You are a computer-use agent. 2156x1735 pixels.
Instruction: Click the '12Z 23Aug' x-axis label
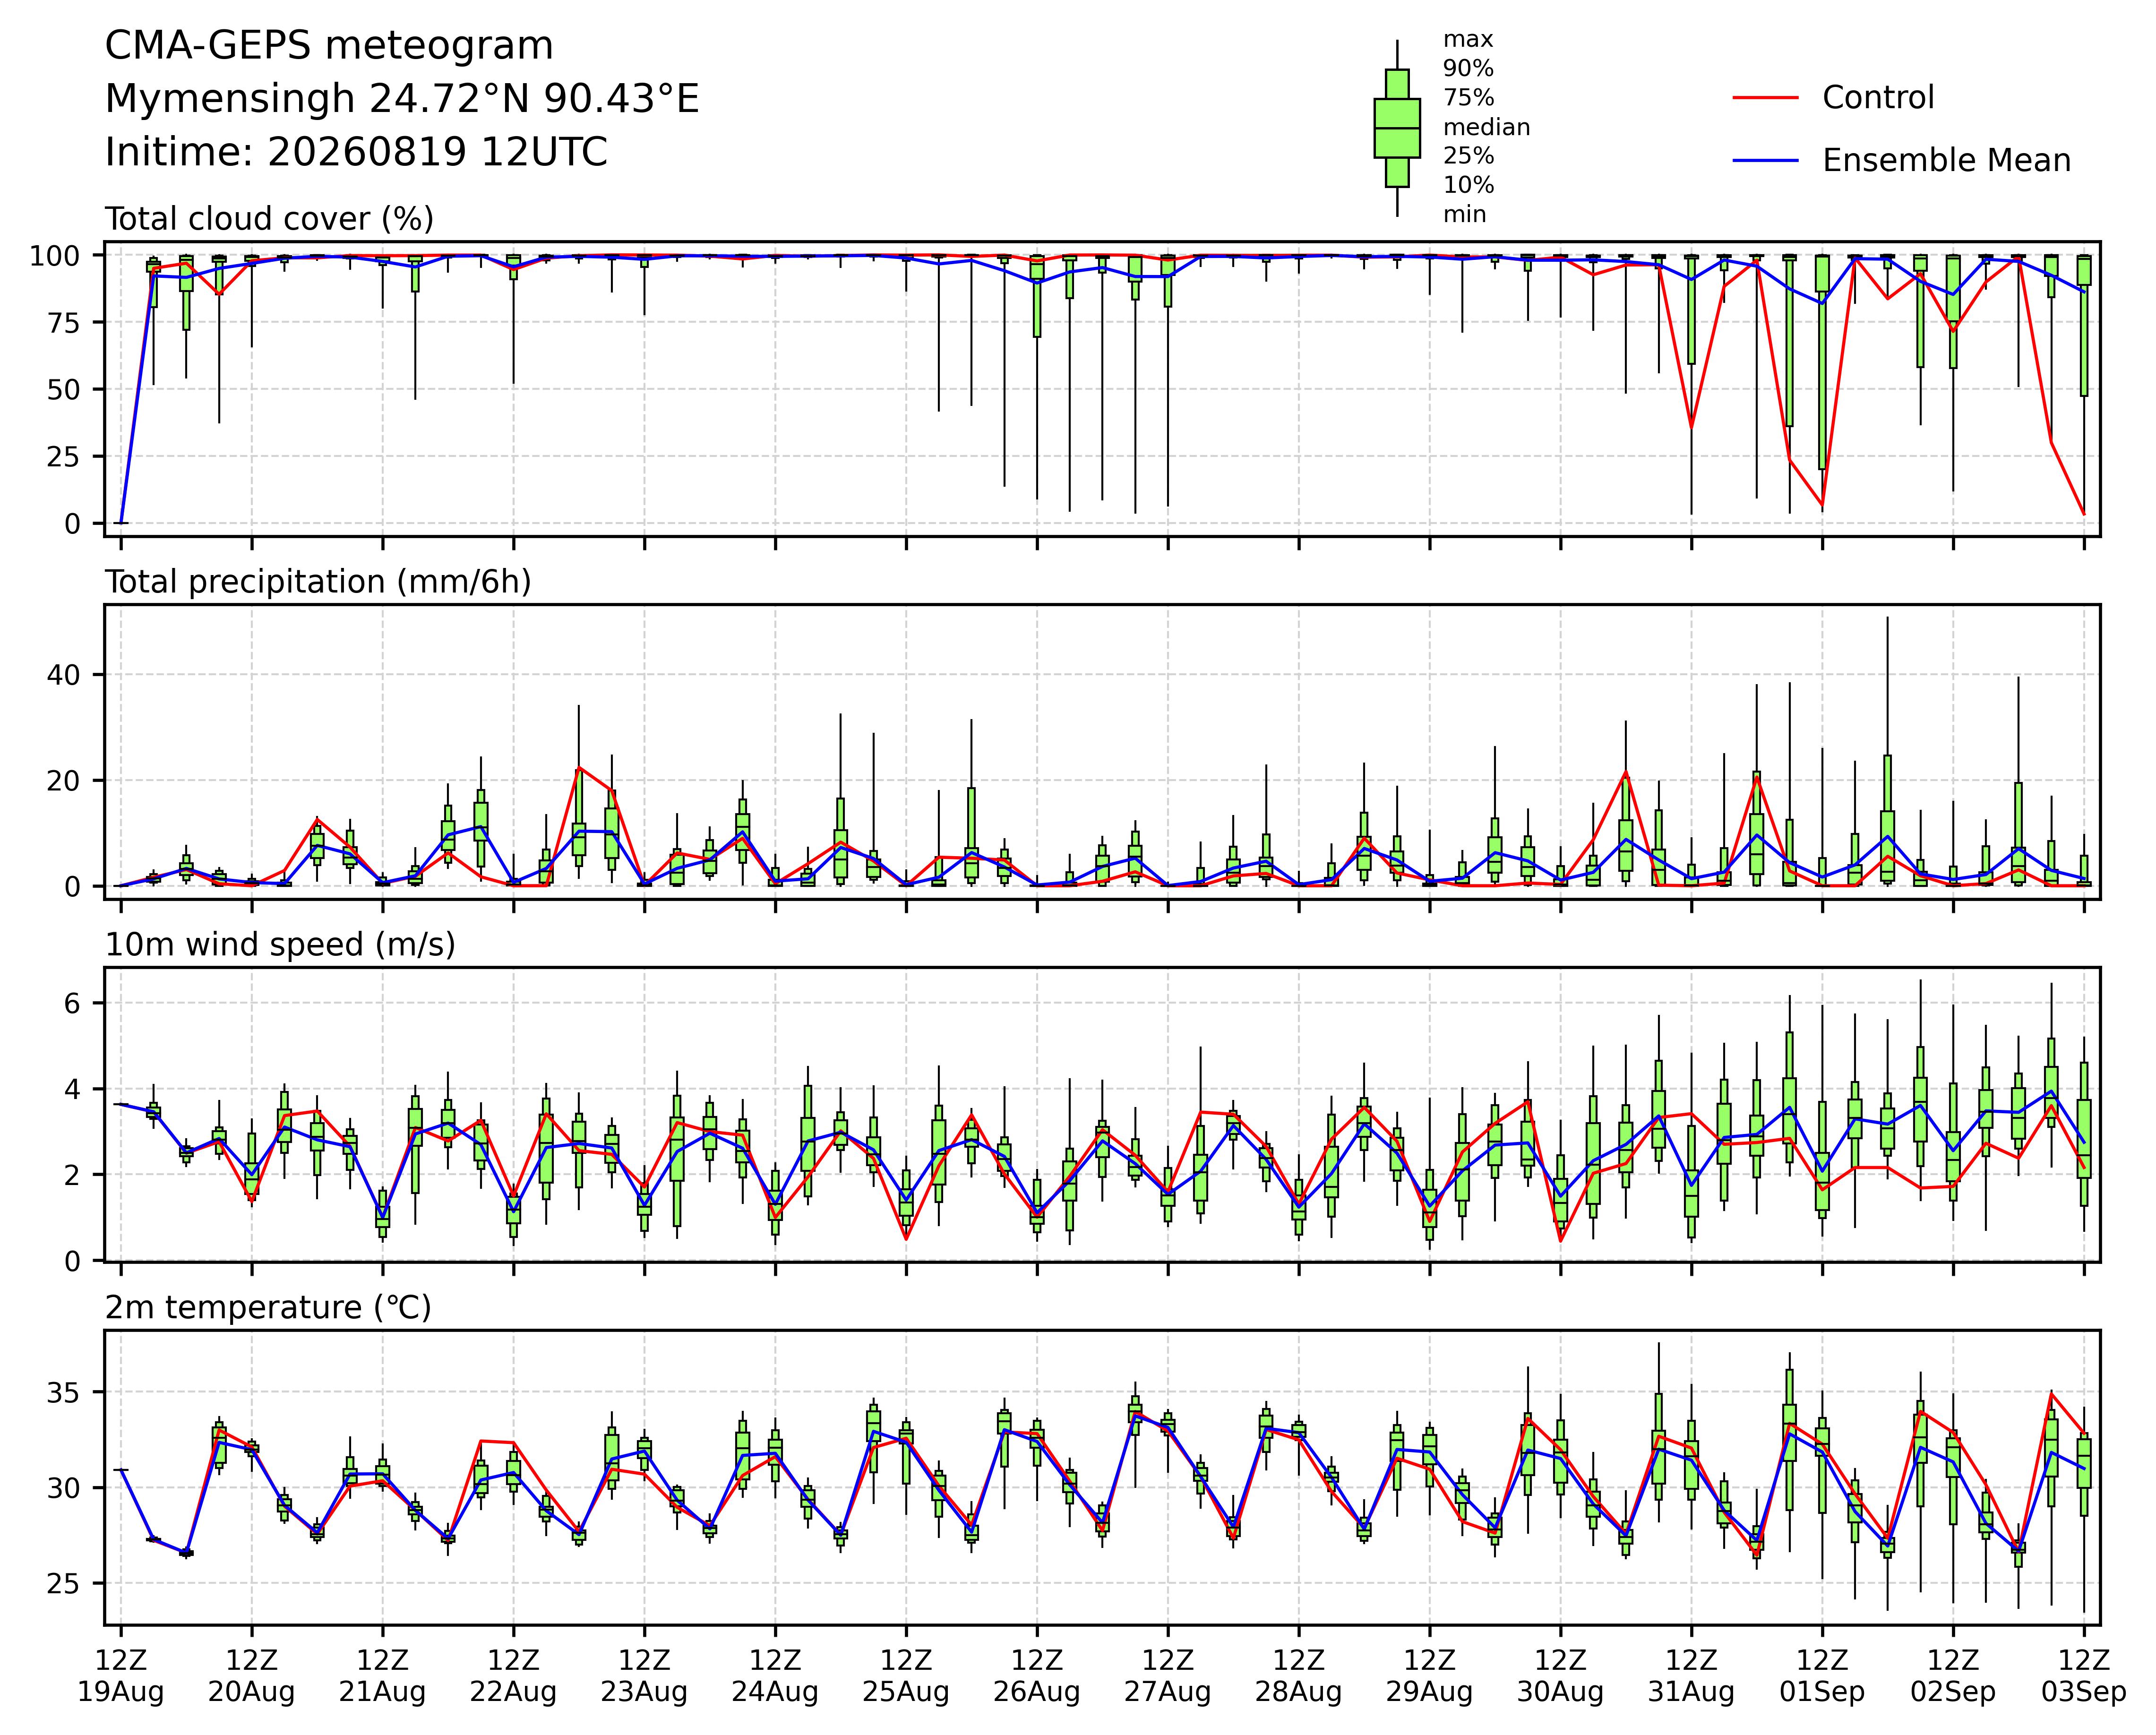coord(644,1677)
